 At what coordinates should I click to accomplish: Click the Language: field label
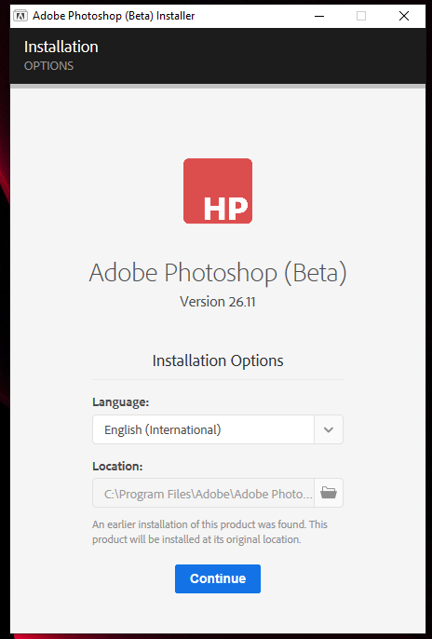120,402
